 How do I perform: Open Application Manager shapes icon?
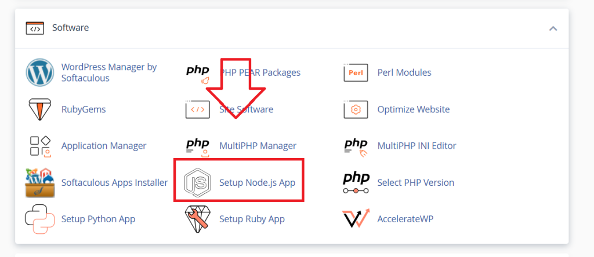point(40,146)
